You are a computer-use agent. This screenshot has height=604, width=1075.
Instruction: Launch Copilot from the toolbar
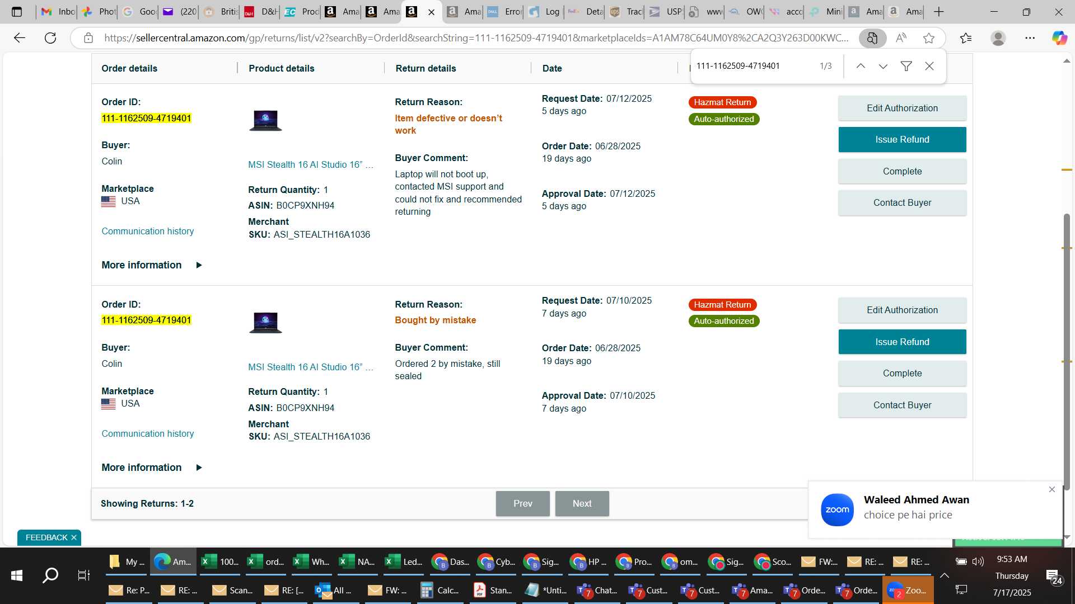coord(1059,38)
